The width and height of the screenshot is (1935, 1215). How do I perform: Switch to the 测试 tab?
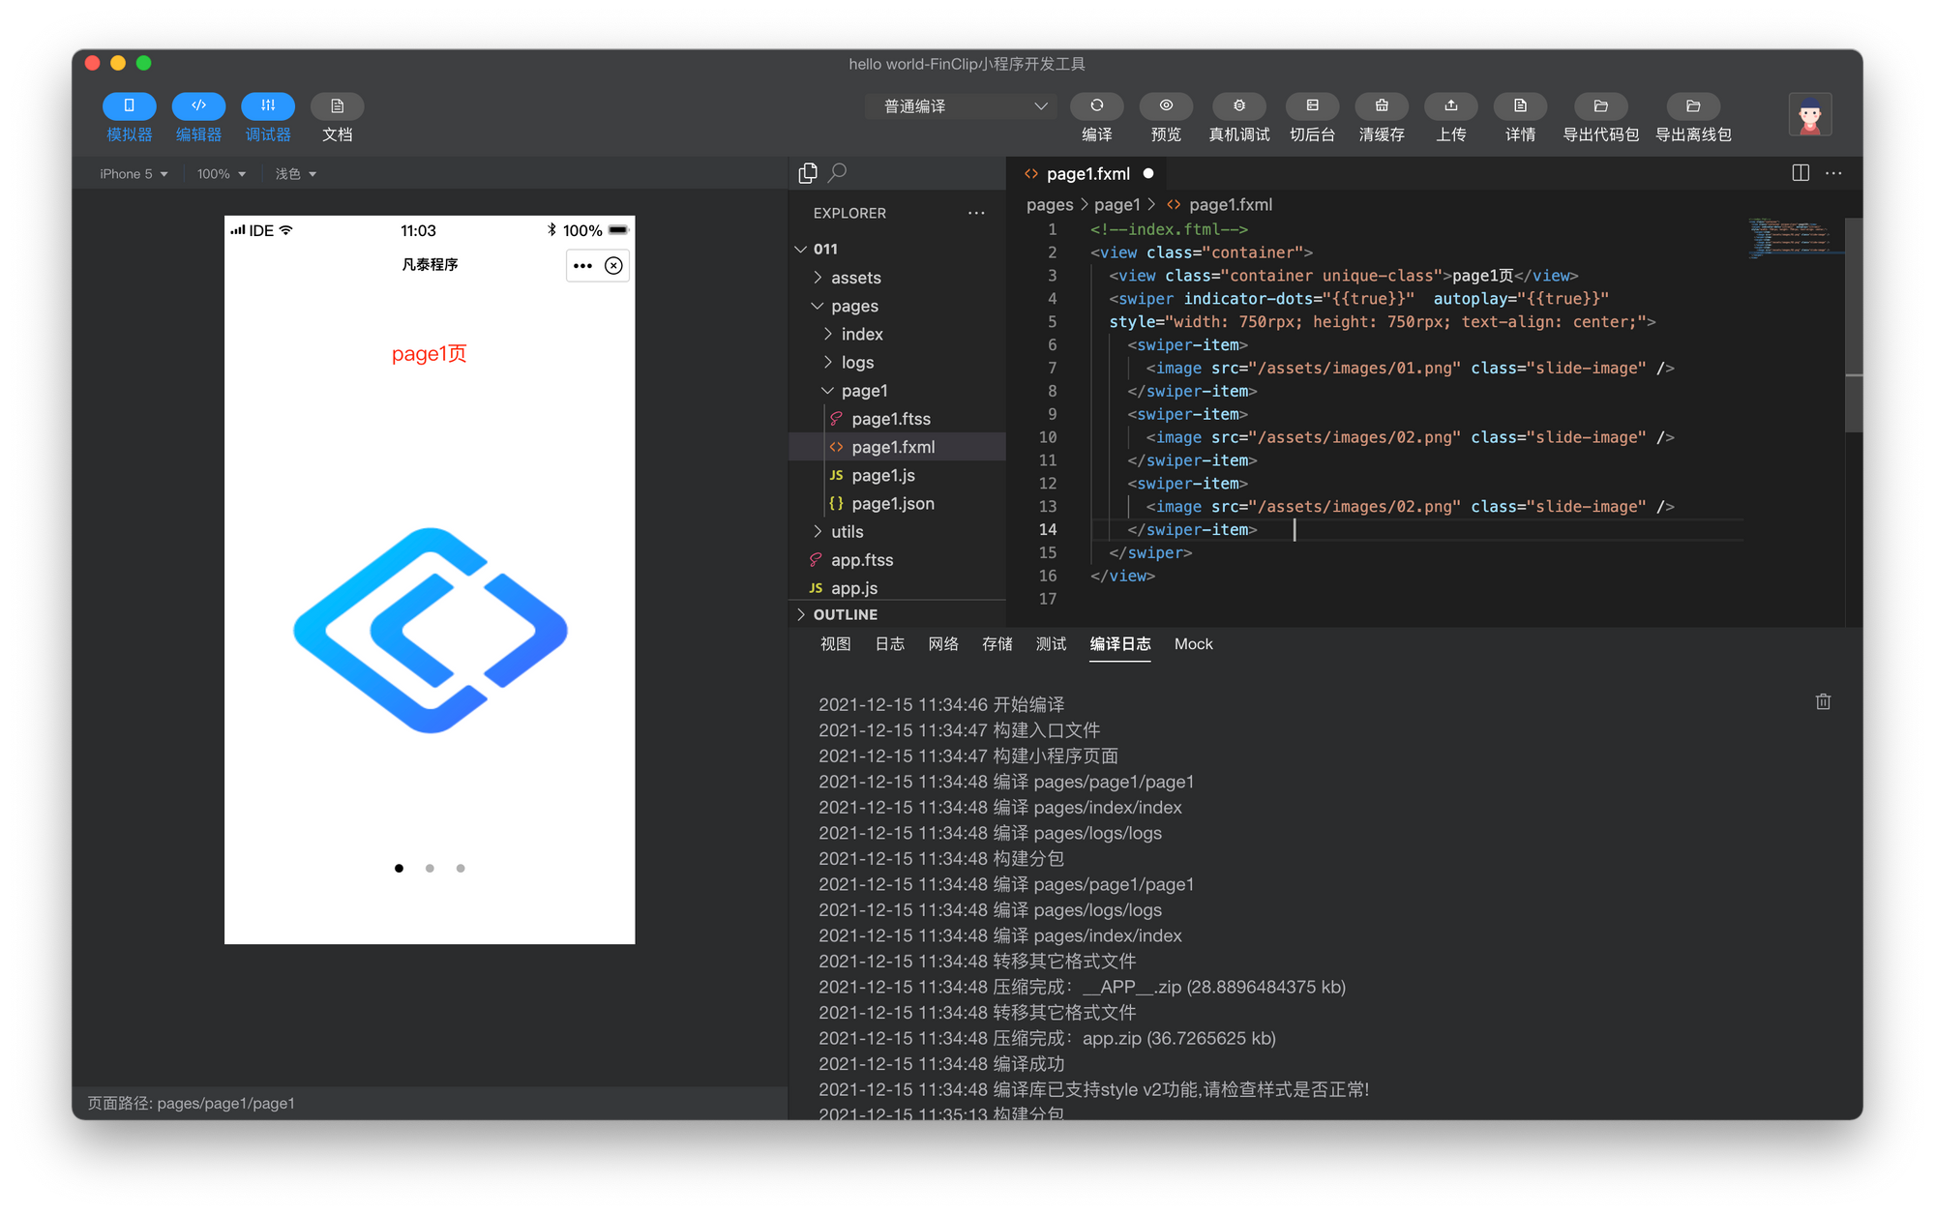pos(1051,643)
